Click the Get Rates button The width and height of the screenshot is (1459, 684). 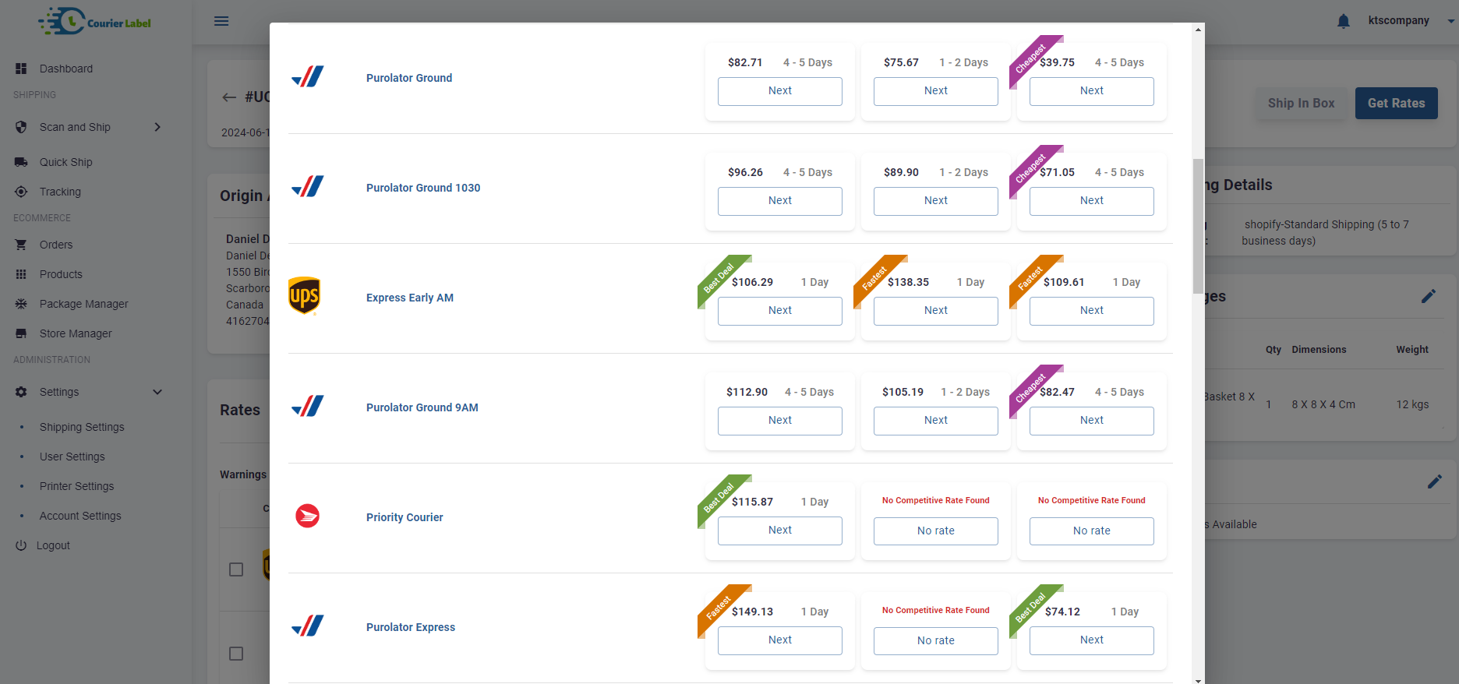(x=1396, y=103)
